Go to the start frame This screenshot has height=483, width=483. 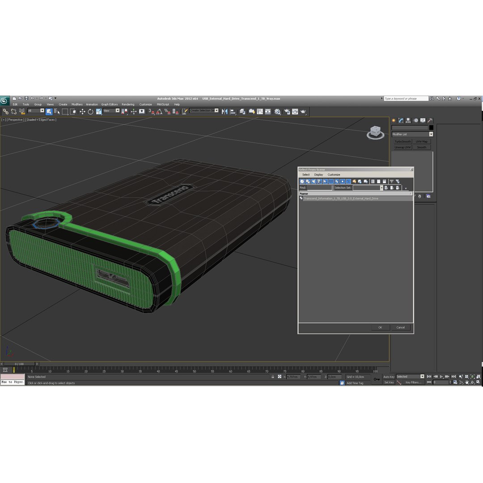coord(429,377)
